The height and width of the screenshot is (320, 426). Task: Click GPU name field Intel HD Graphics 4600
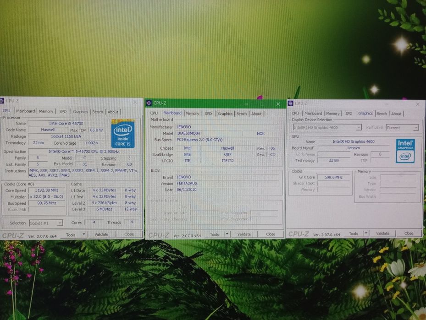coord(354,141)
